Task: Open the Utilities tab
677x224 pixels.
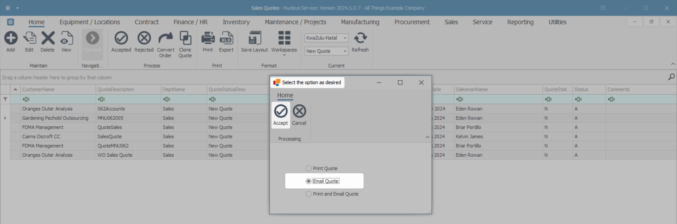Action: click(557, 22)
